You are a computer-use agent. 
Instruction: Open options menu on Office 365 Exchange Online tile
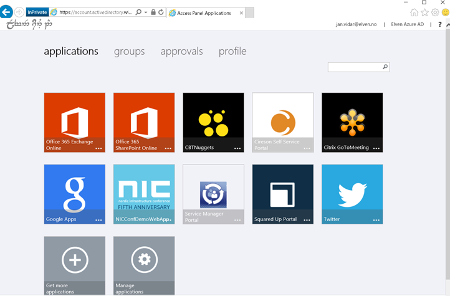98,148
